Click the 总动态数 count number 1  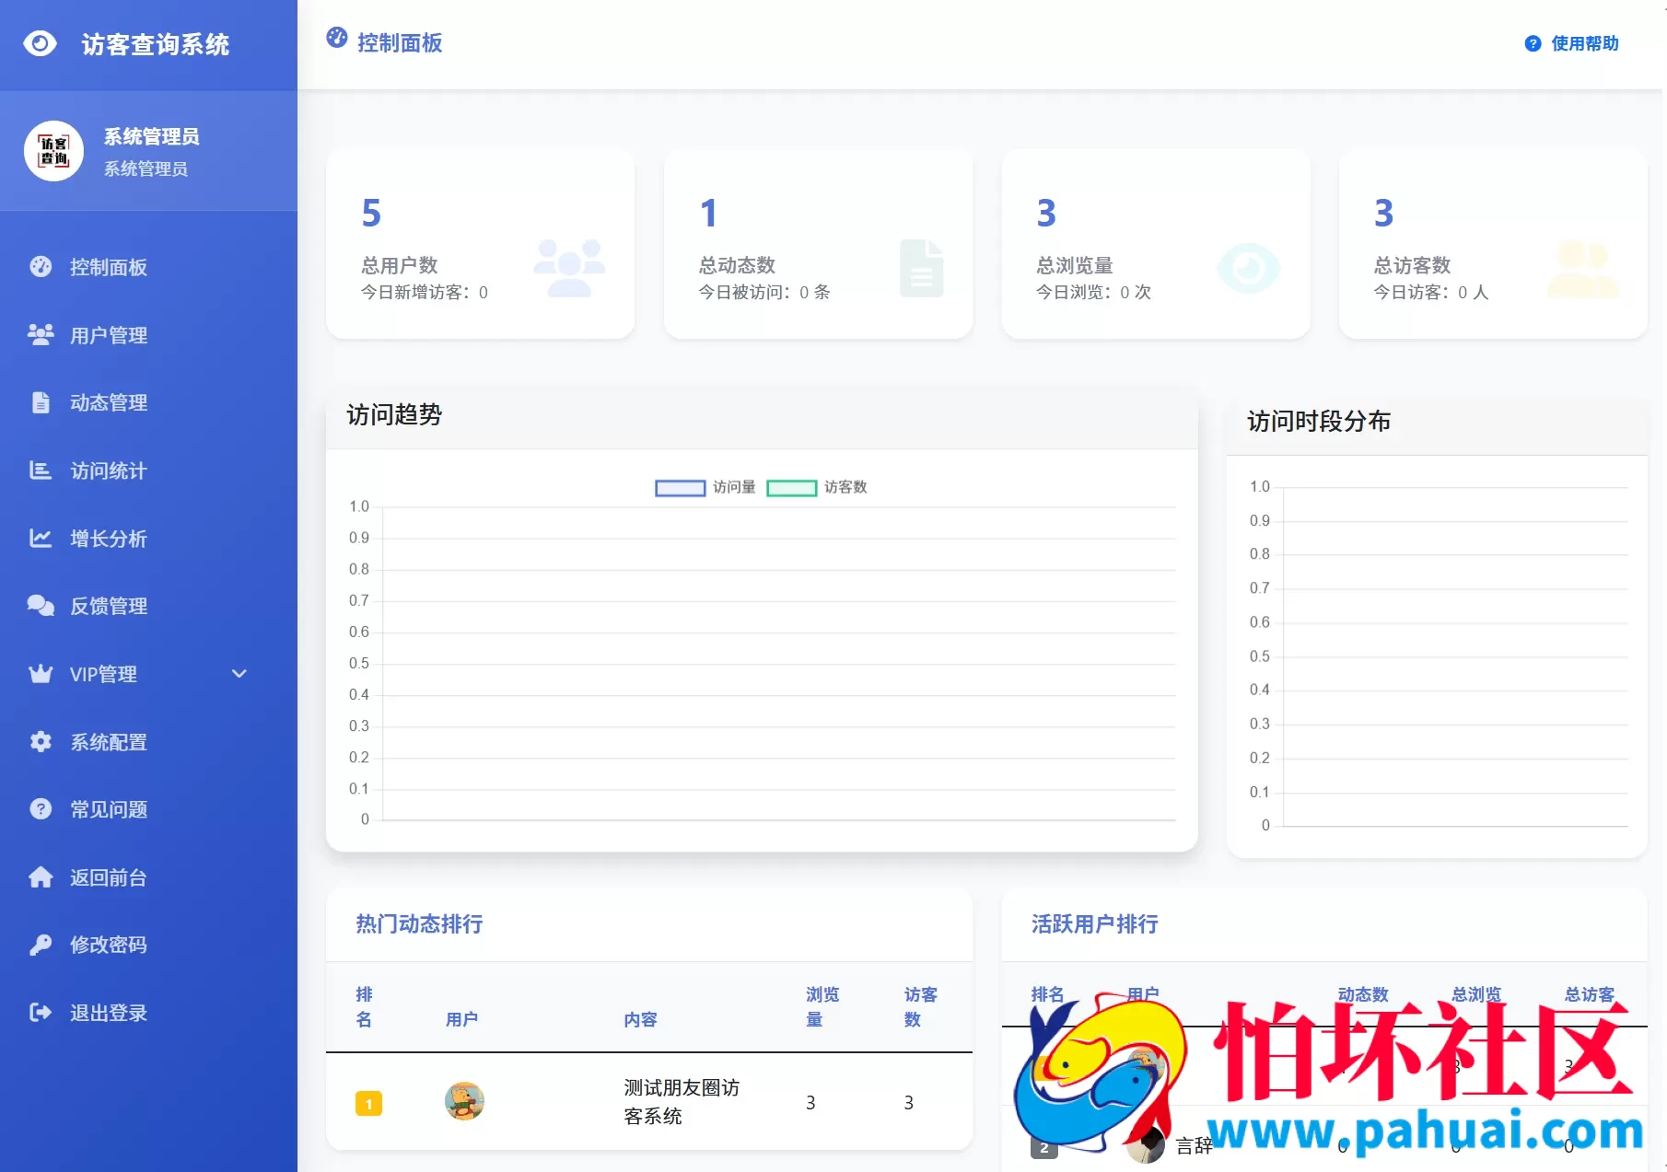click(708, 214)
